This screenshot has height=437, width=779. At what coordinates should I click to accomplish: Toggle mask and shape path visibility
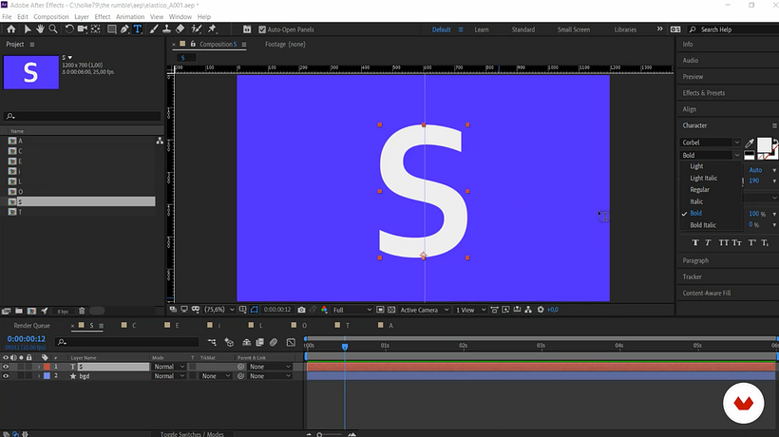coord(255,310)
